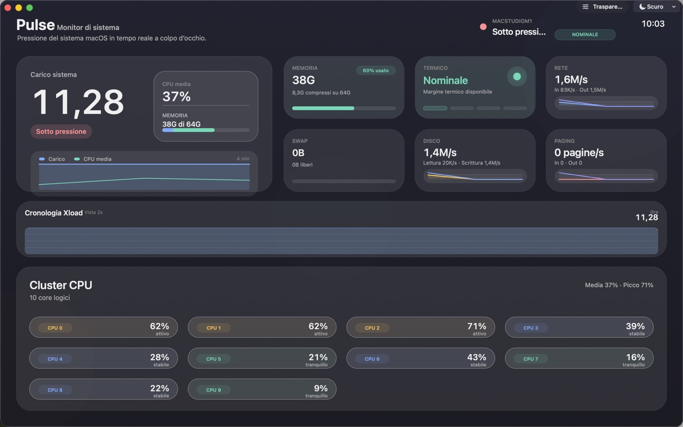Click the 8,3G compressi su 64G text
Image resolution: width=683 pixels, height=427 pixels.
pyautogui.click(x=321, y=93)
